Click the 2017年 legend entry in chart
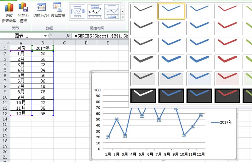This screenshot has width=252, height=162. [222, 122]
